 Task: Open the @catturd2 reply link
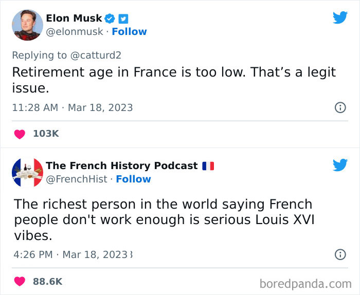pyautogui.click(x=96, y=55)
